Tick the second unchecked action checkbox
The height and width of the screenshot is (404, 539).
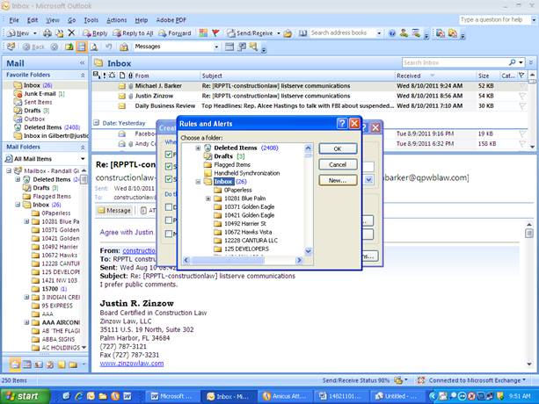[x=169, y=220]
